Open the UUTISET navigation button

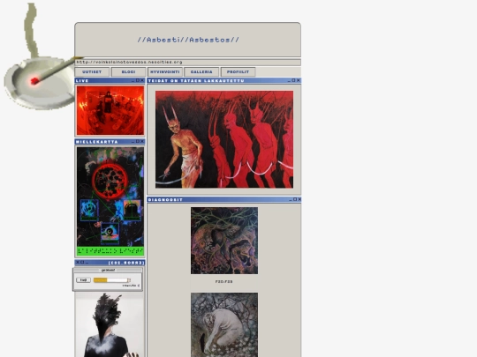pos(92,72)
